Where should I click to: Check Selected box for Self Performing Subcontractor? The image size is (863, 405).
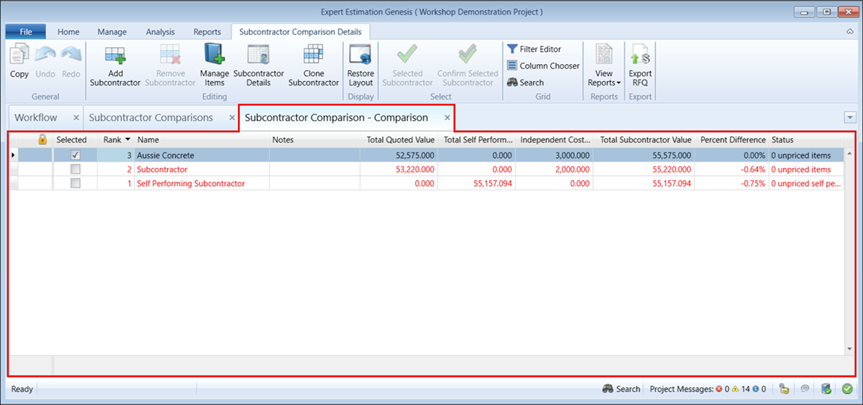76,183
